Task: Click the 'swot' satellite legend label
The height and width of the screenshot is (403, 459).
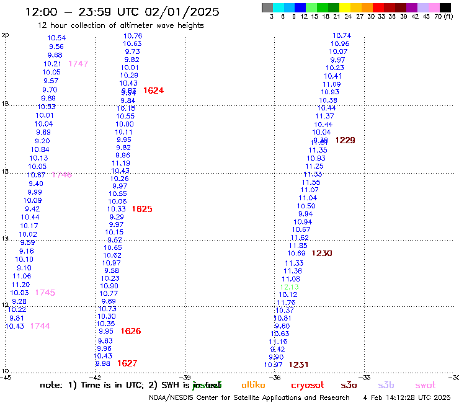Action: [426, 386]
